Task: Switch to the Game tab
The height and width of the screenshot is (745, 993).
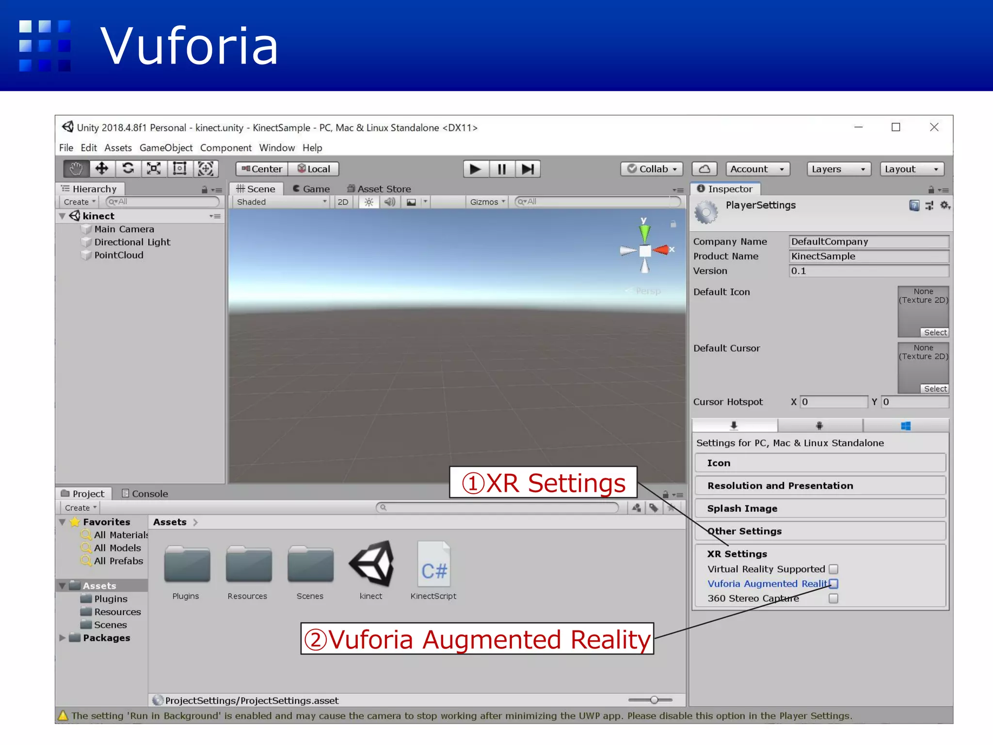Action: pos(311,189)
